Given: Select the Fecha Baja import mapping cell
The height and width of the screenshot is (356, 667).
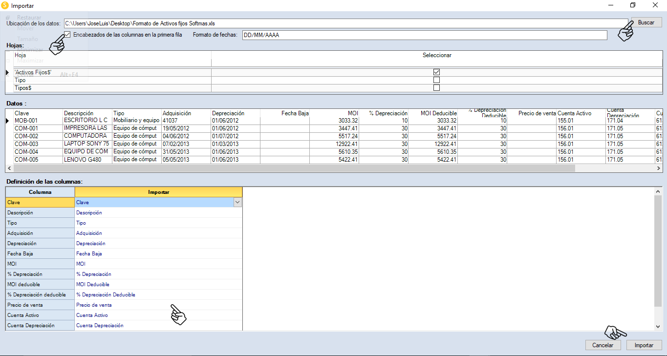Looking at the screenshot, I should coord(158,253).
